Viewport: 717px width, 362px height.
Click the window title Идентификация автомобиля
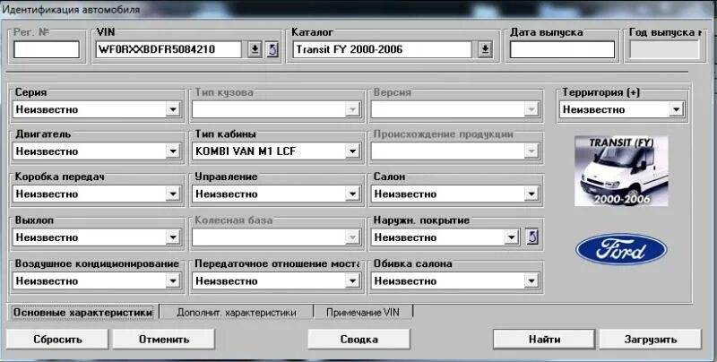pos(72,9)
